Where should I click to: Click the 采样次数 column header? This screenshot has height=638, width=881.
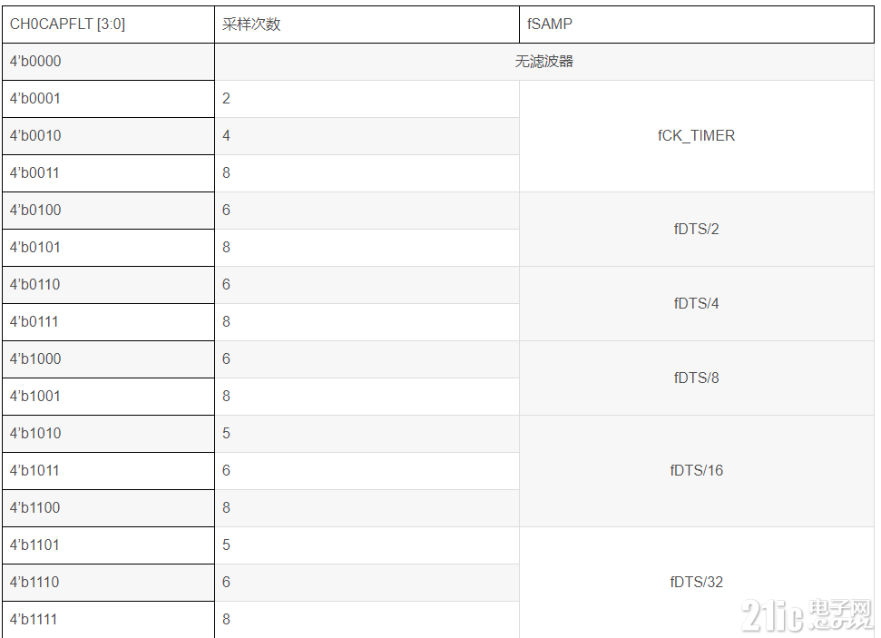tap(367, 25)
